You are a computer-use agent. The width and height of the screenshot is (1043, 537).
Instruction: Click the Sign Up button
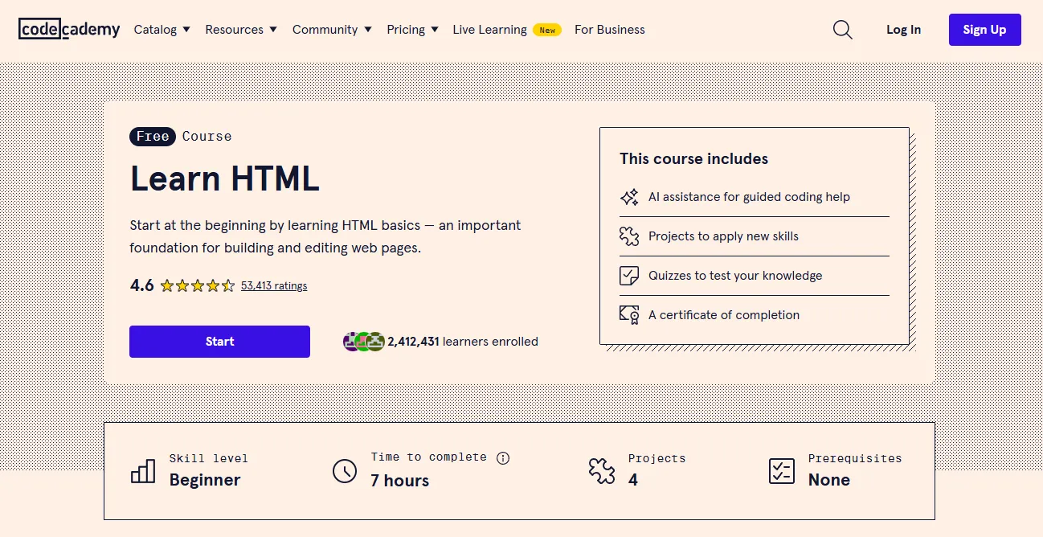(x=984, y=30)
